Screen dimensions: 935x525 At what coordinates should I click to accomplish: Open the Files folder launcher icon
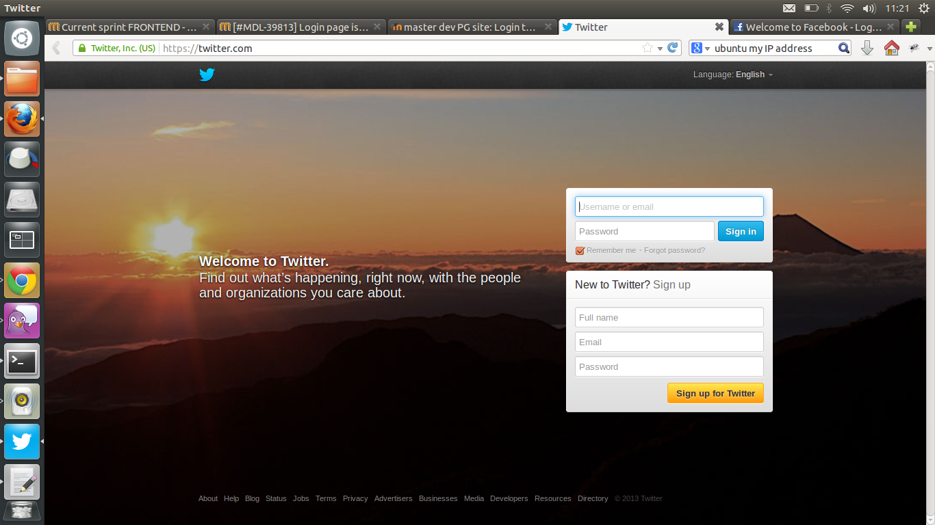pyautogui.click(x=22, y=79)
